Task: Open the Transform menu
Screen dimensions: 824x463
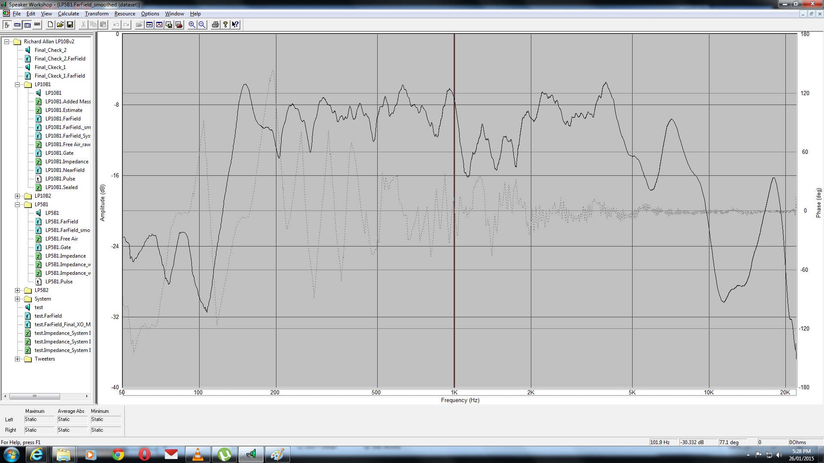Action: (x=97, y=14)
